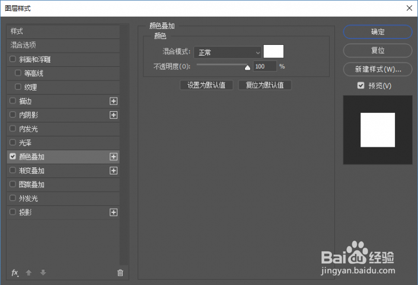Add another 描边 effect with plus icon

[114, 101]
